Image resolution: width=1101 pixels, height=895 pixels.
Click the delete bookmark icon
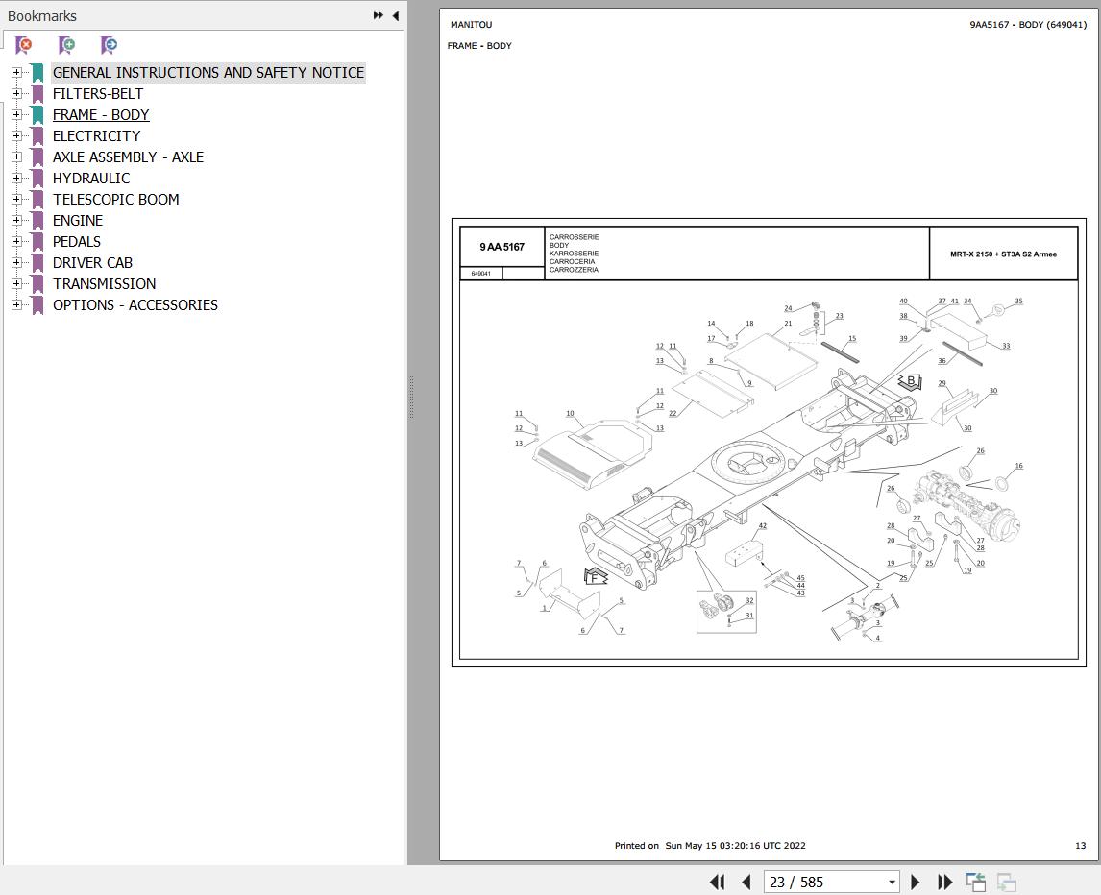24,45
